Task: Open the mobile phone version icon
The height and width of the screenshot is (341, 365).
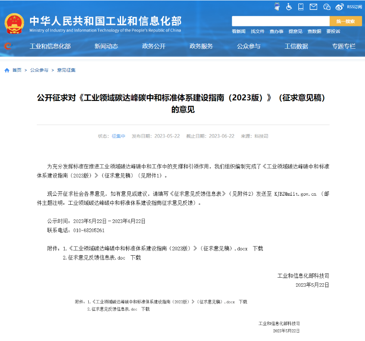Action: tap(301, 6)
